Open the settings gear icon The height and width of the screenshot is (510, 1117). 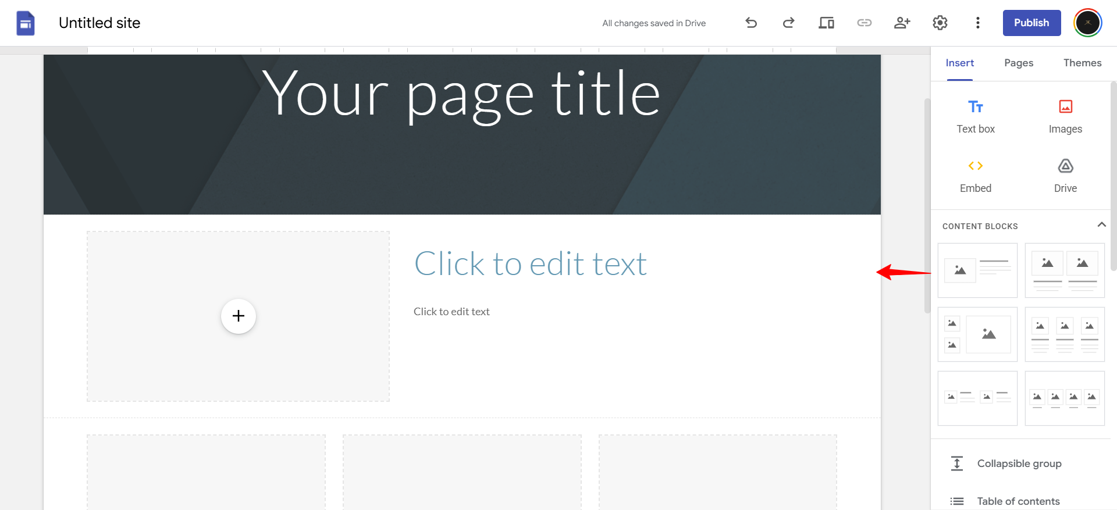click(x=940, y=23)
